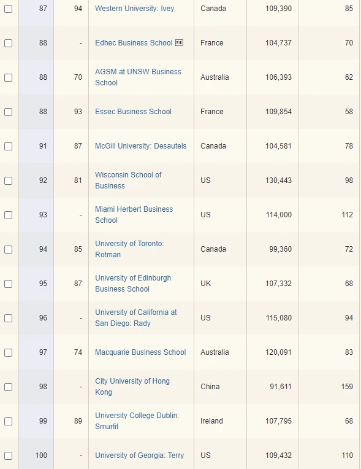This screenshot has height=469, width=361.
Task: Click previous rank 81 in Wisconsin row
Action: (78, 180)
